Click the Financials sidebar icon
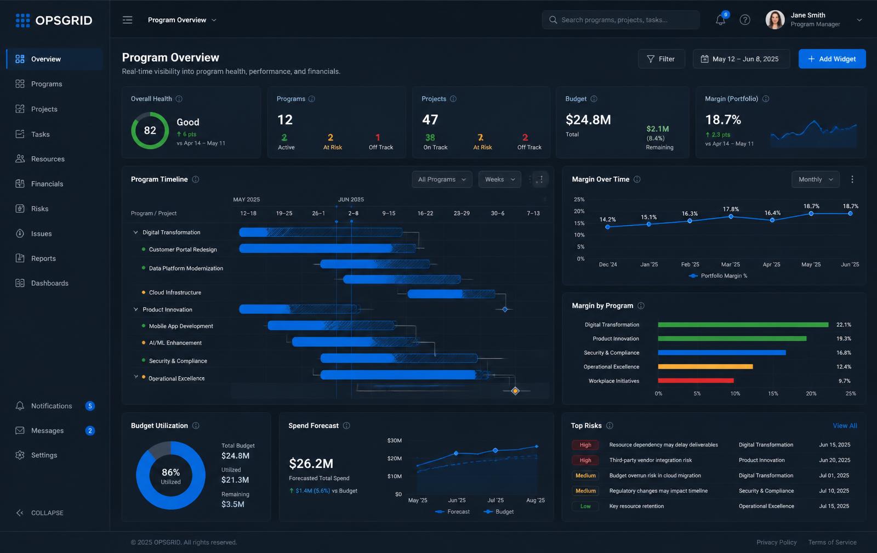Screen dimensions: 877x553 [x=20, y=184]
